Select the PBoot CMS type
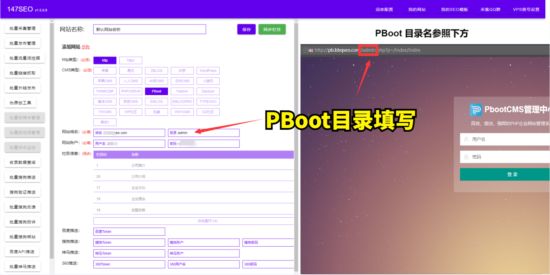 point(157,91)
